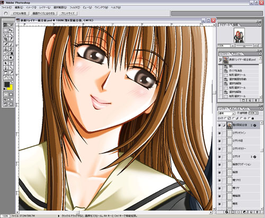Click the Adobe Online picture atop toolbox
The image size is (265, 218).
point(8,25)
